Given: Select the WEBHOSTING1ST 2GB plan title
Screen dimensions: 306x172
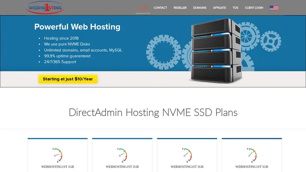Looking at the screenshot, I should 122,167.
